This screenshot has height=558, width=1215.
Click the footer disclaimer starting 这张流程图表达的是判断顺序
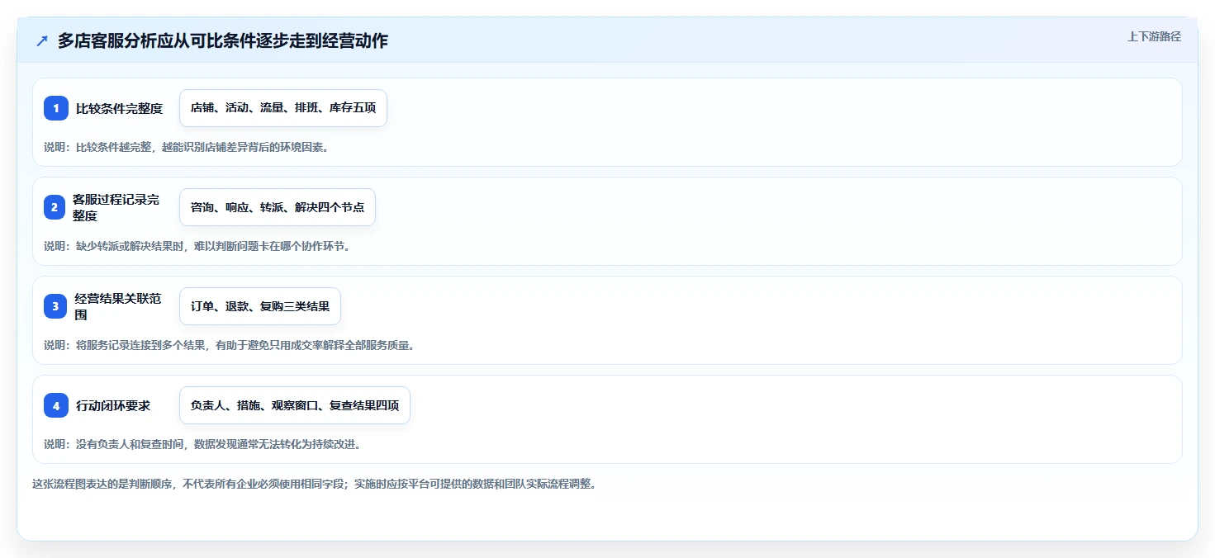click(x=315, y=484)
